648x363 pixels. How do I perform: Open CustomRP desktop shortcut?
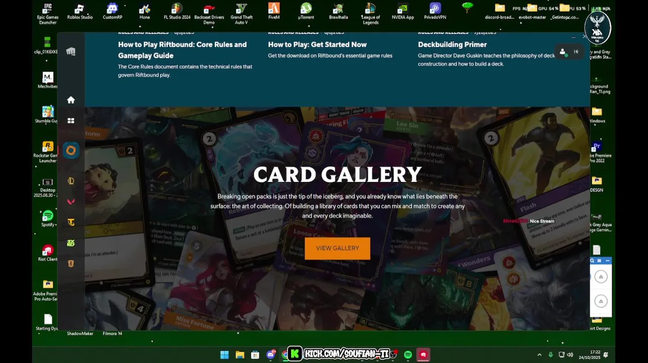[x=112, y=12]
